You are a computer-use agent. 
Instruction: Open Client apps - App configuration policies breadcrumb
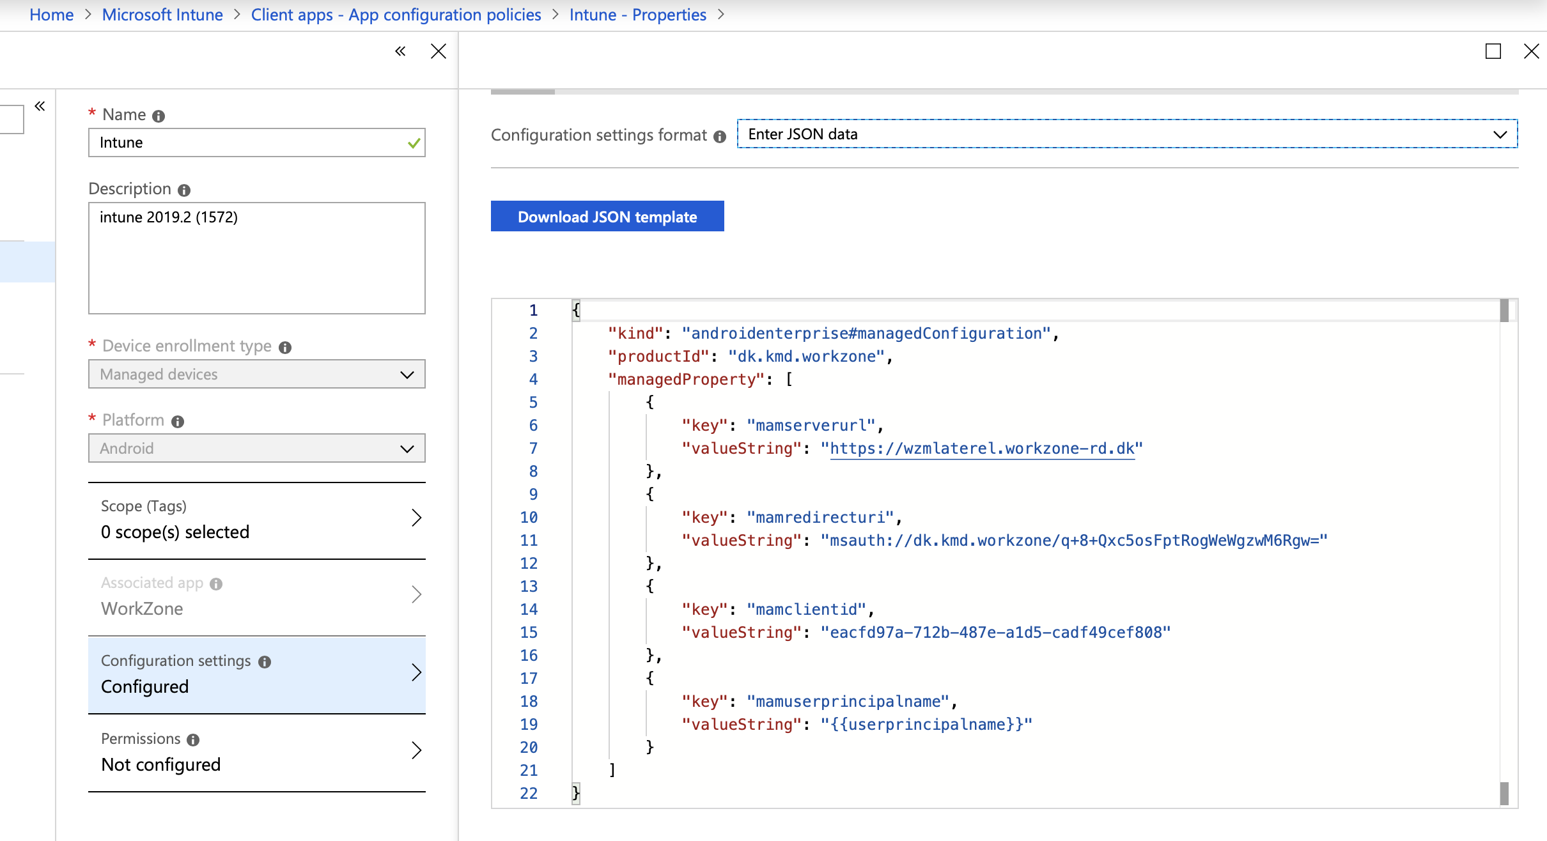396,14
